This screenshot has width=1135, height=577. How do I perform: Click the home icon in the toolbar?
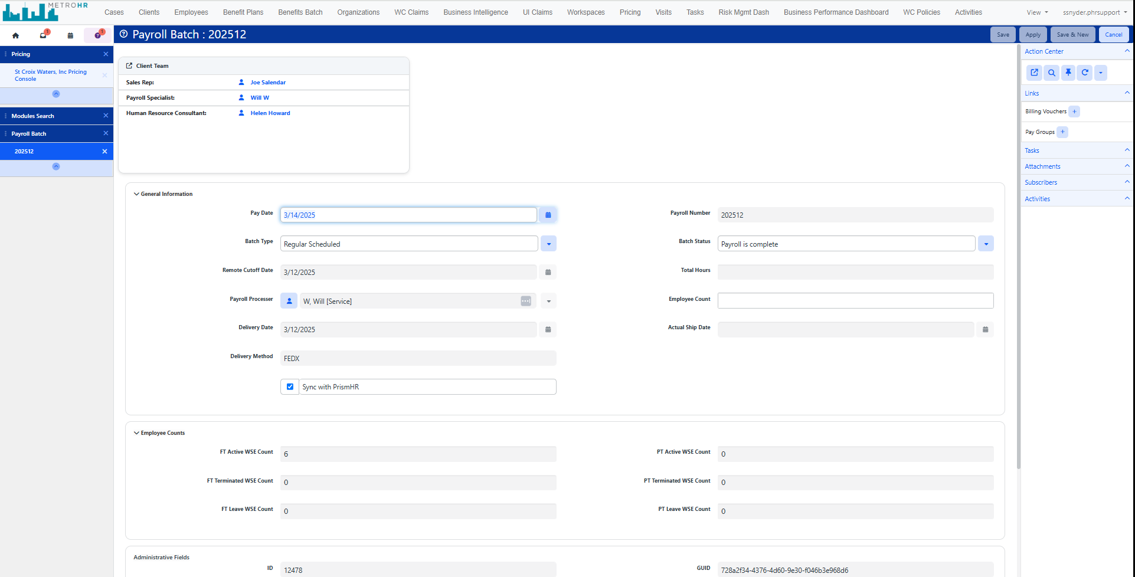(x=15, y=35)
